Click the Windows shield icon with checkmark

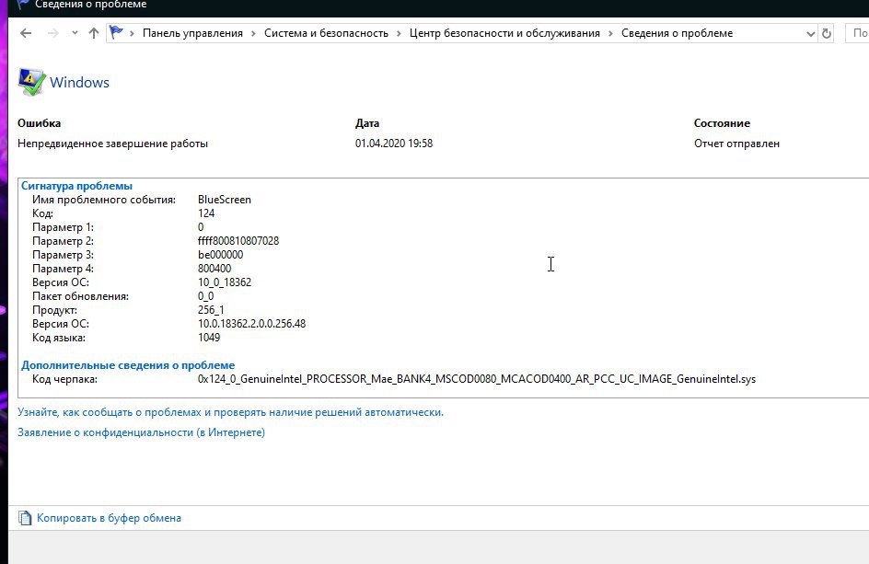click(31, 82)
